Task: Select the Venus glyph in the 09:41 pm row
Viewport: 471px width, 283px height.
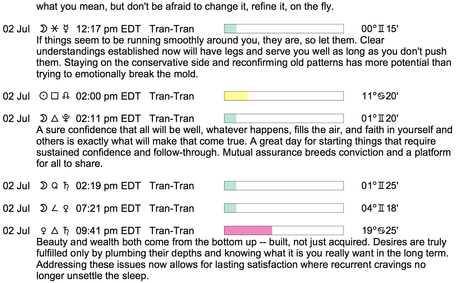Action: coord(44,231)
